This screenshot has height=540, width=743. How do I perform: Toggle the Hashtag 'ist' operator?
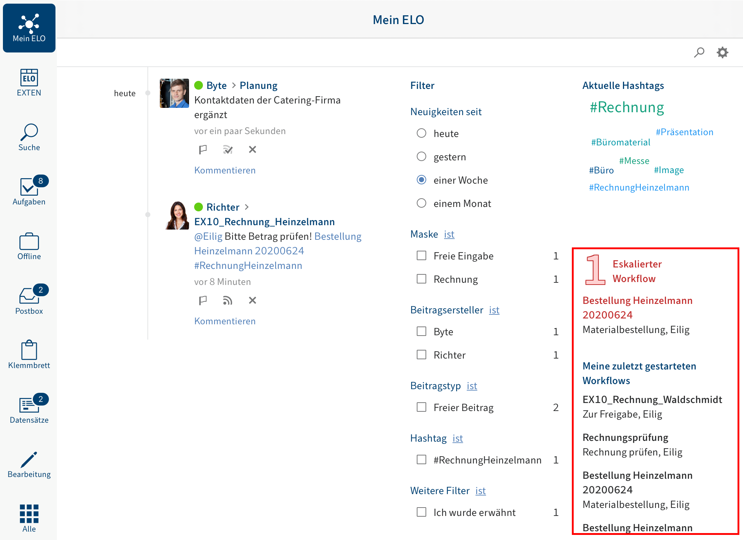click(x=458, y=438)
